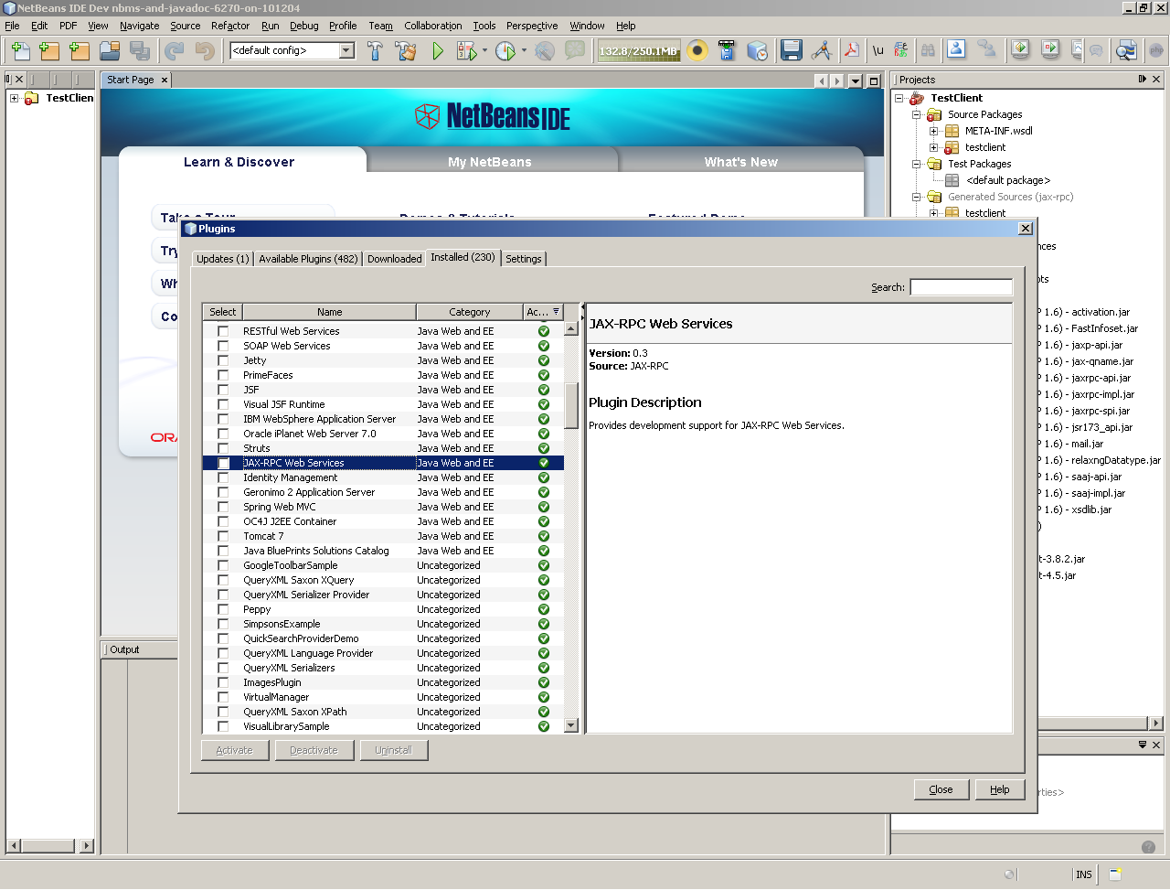Click the Uninstall button
The image size is (1170, 890).
[x=393, y=750]
